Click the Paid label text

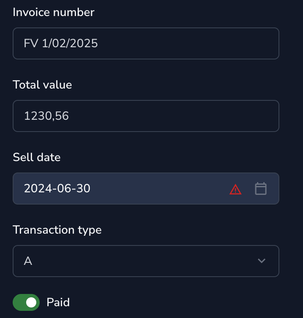click(x=58, y=302)
